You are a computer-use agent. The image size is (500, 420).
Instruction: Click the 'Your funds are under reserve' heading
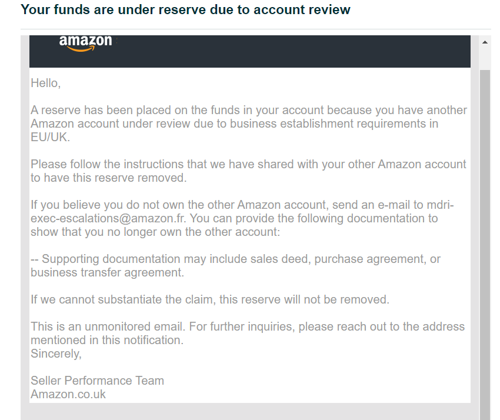[185, 9]
